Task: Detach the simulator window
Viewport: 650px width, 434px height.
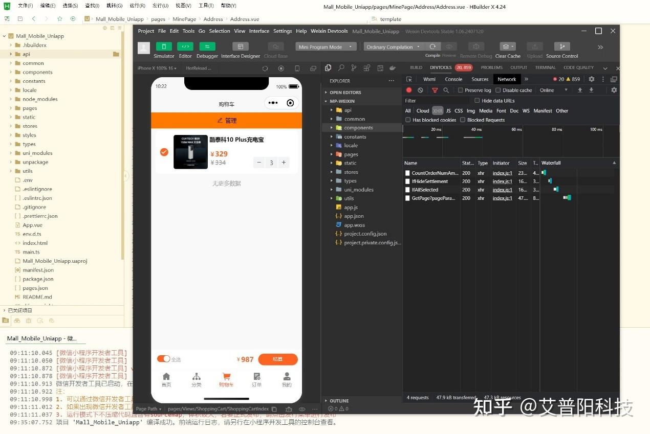Action: tap(313, 68)
